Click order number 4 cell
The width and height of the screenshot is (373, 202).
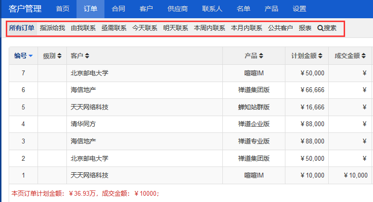23,124
